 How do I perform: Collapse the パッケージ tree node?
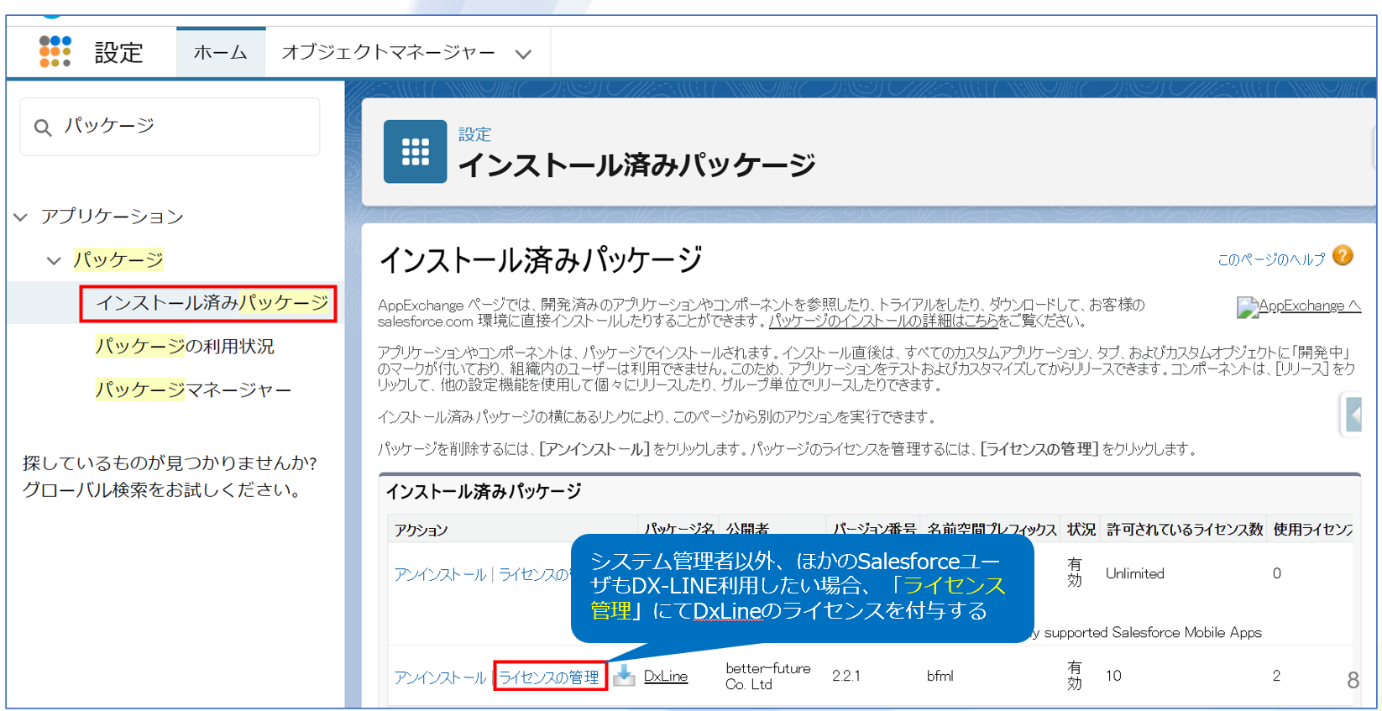tap(54, 261)
